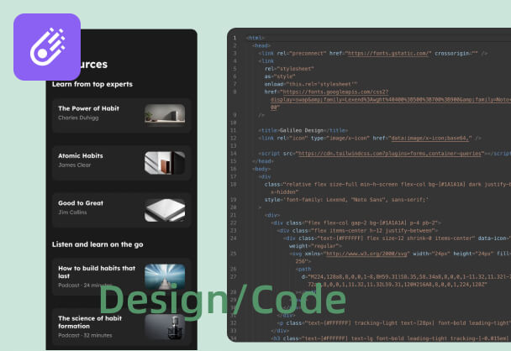Viewport: 511px width, 351px height.
Task: Click the Podcast · 32 minutes label
Action: point(85,335)
